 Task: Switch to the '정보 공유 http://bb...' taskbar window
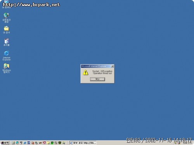coord(83,143)
